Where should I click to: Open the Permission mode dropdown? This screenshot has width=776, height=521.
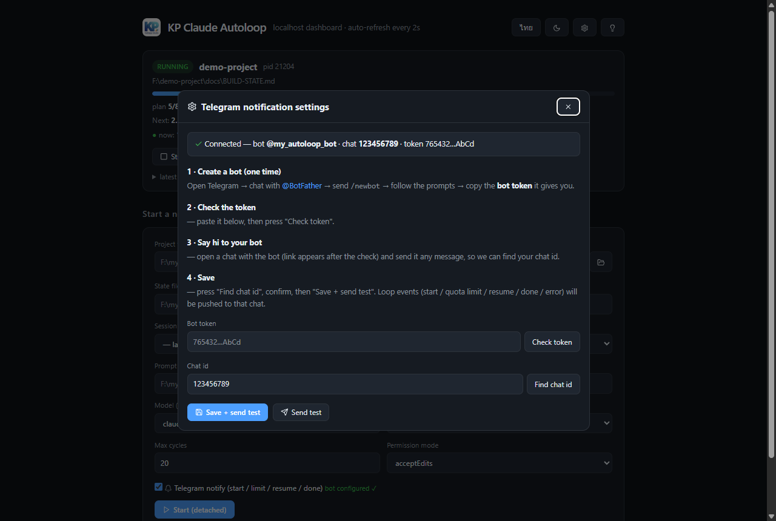click(500, 463)
